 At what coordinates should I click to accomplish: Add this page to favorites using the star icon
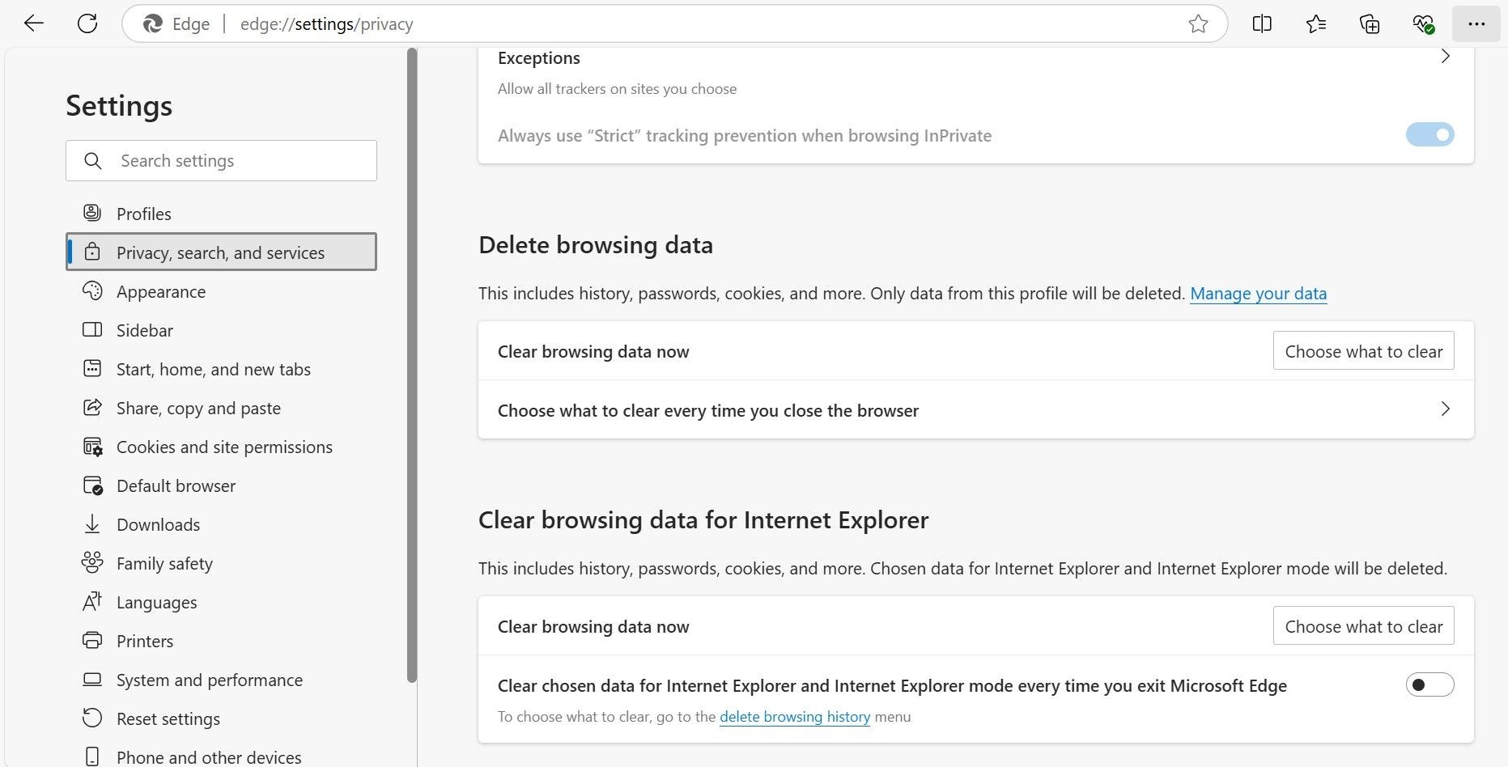(1198, 23)
